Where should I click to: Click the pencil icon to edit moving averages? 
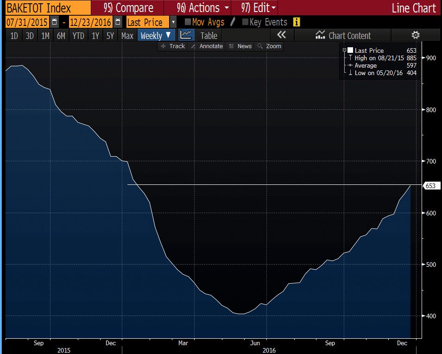tap(233, 22)
